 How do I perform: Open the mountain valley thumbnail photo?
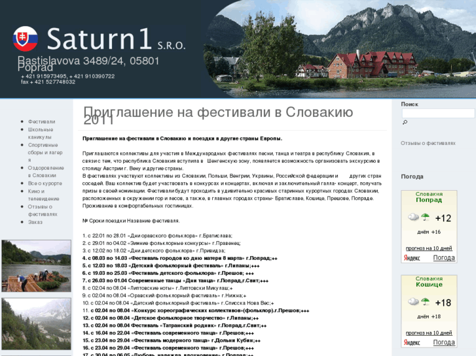pyautogui.click(x=37, y=324)
